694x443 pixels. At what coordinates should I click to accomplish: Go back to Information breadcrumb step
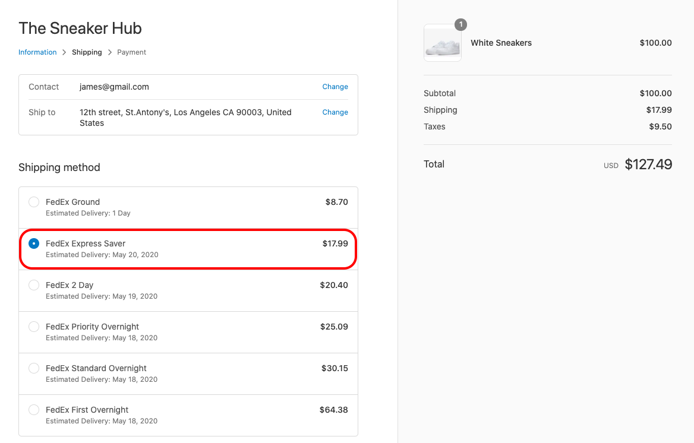[37, 52]
